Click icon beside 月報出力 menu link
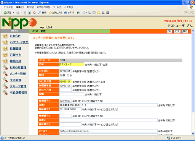Image resolution: width=195 pixels, height=141 pixels. coord(5,55)
